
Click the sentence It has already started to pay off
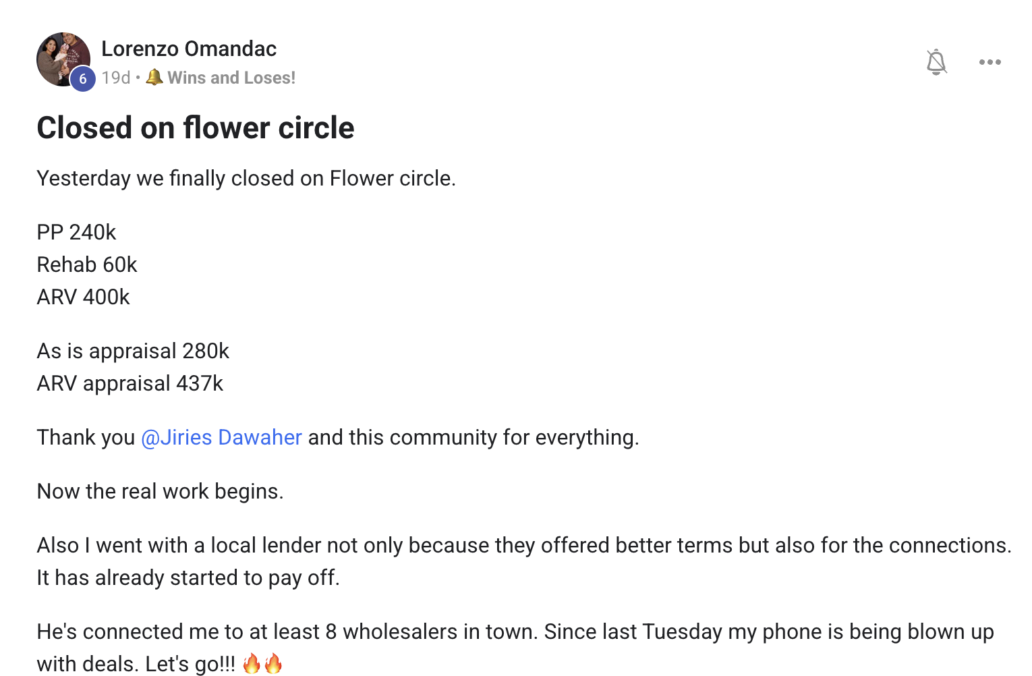(188, 578)
